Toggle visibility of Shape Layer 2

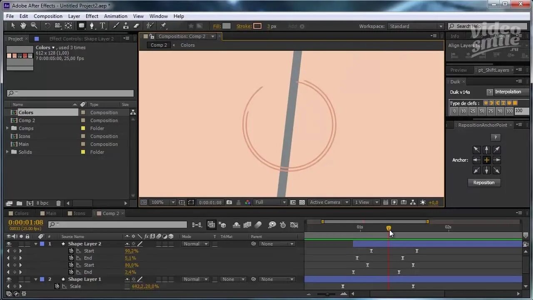[9, 244]
